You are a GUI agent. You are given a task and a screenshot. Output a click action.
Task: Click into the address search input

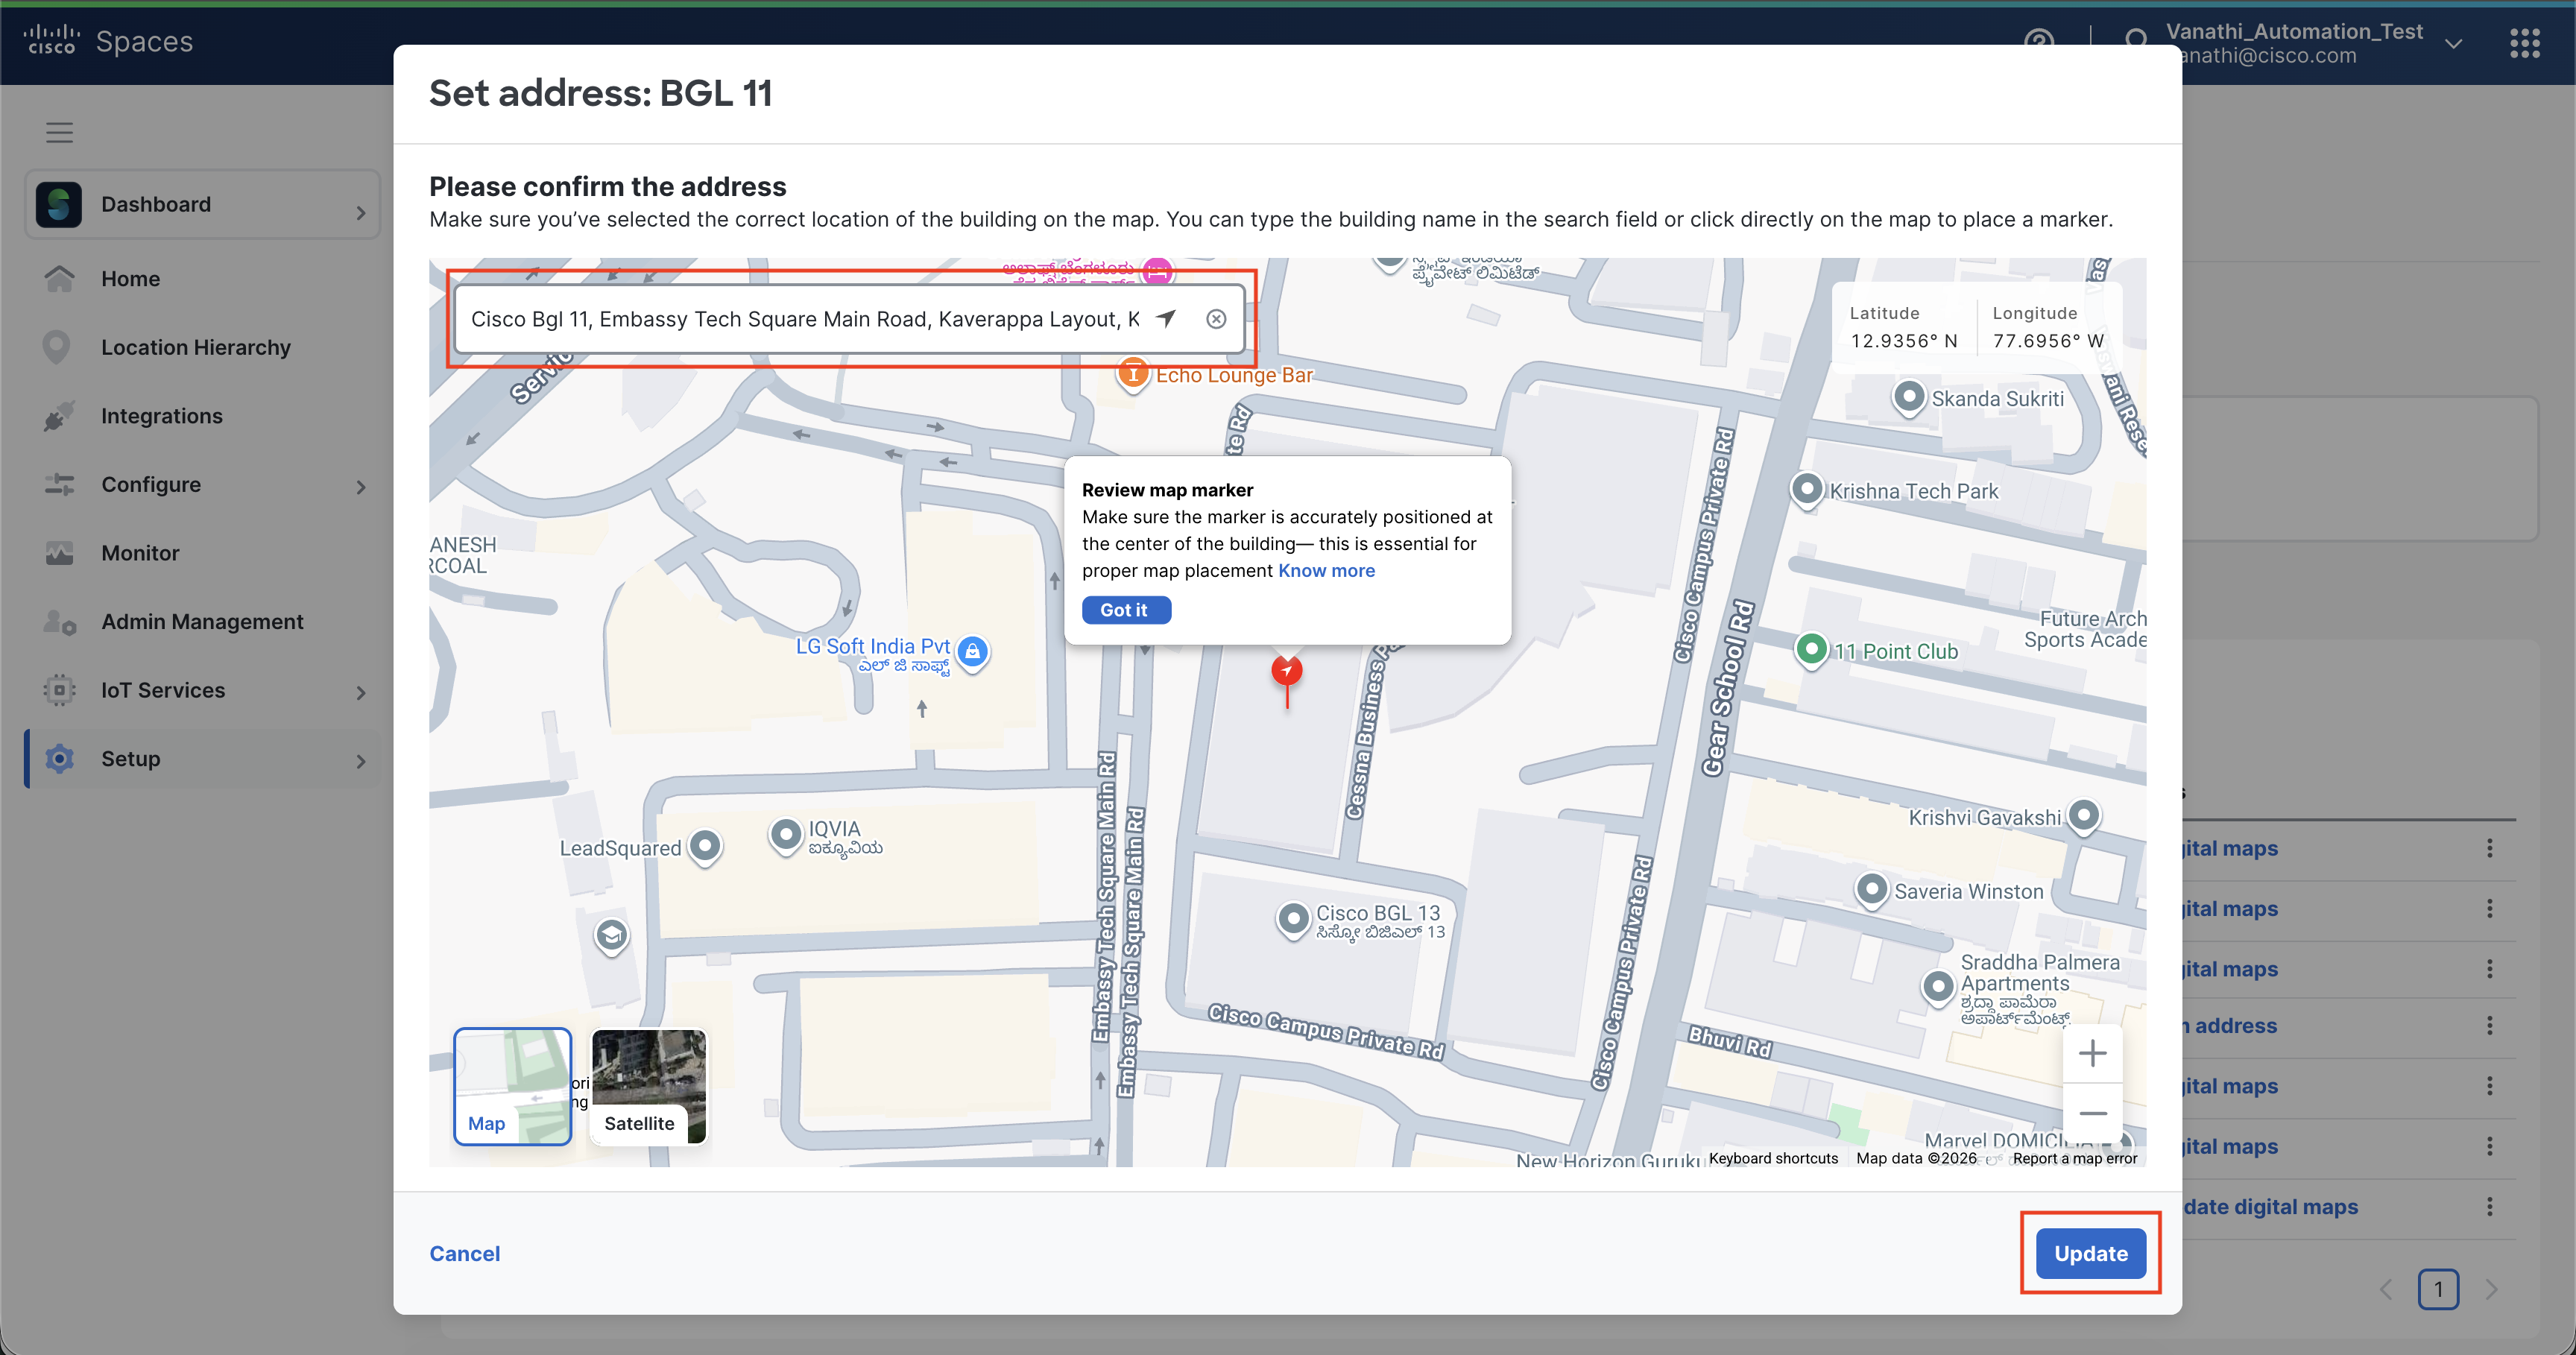[800, 319]
